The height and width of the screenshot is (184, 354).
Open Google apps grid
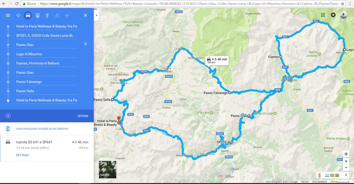coord(323,15)
